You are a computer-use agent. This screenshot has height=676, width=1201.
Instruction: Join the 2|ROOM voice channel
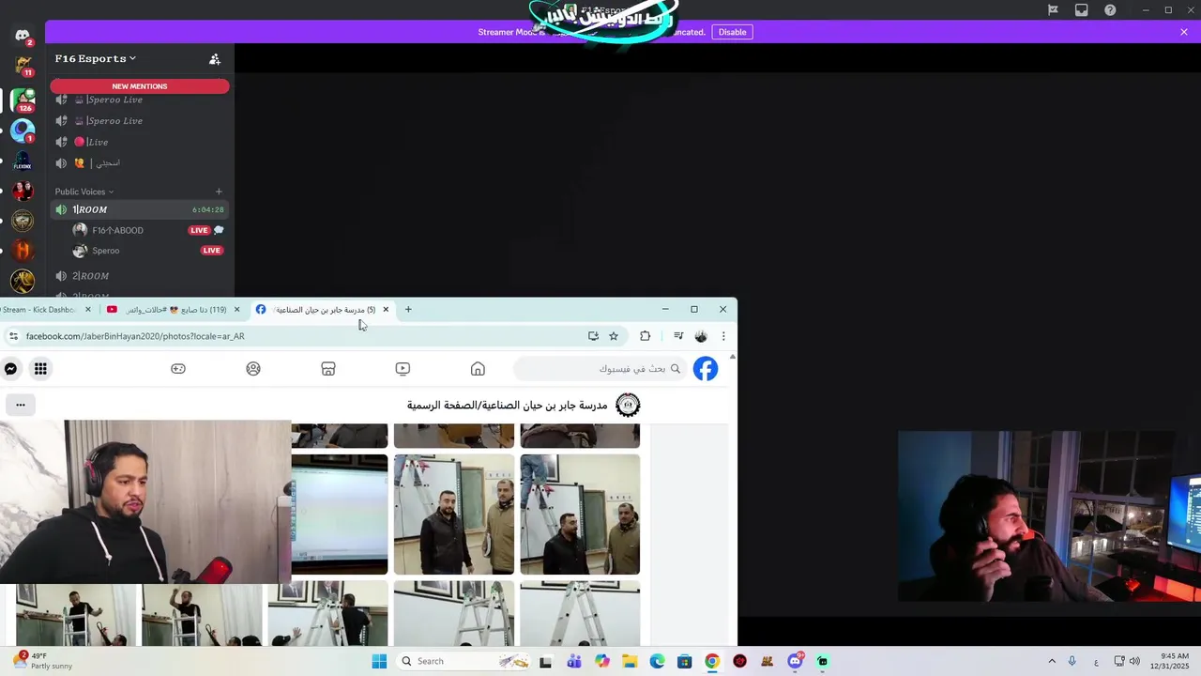point(140,276)
